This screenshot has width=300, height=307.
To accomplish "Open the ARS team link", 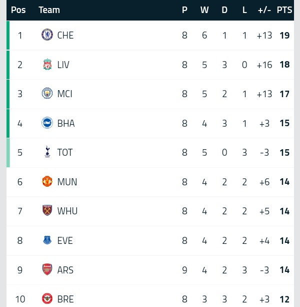I will pos(65,270).
